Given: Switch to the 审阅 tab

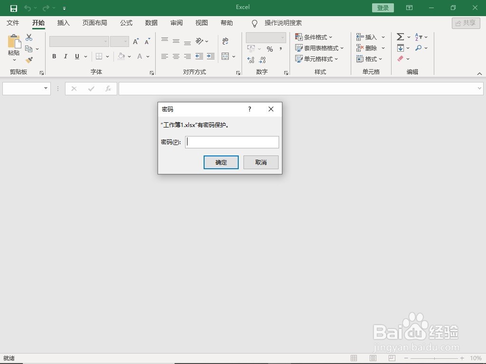Looking at the screenshot, I should click(x=177, y=23).
